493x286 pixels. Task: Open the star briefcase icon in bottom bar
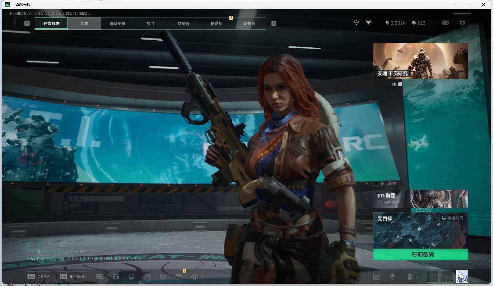[116, 277]
